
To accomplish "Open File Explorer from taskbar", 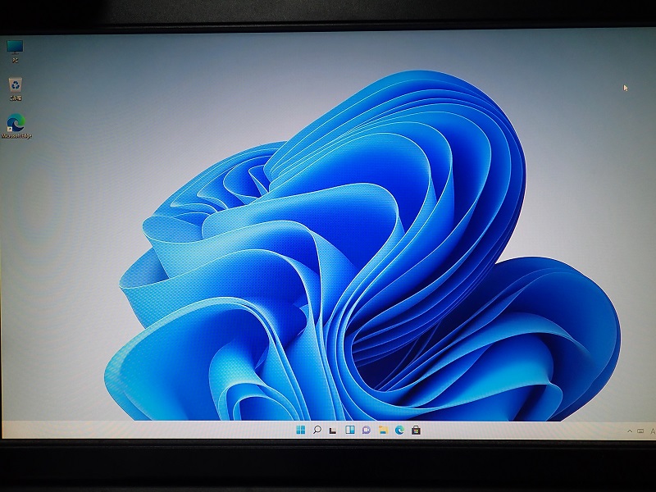I will (383, 430).
